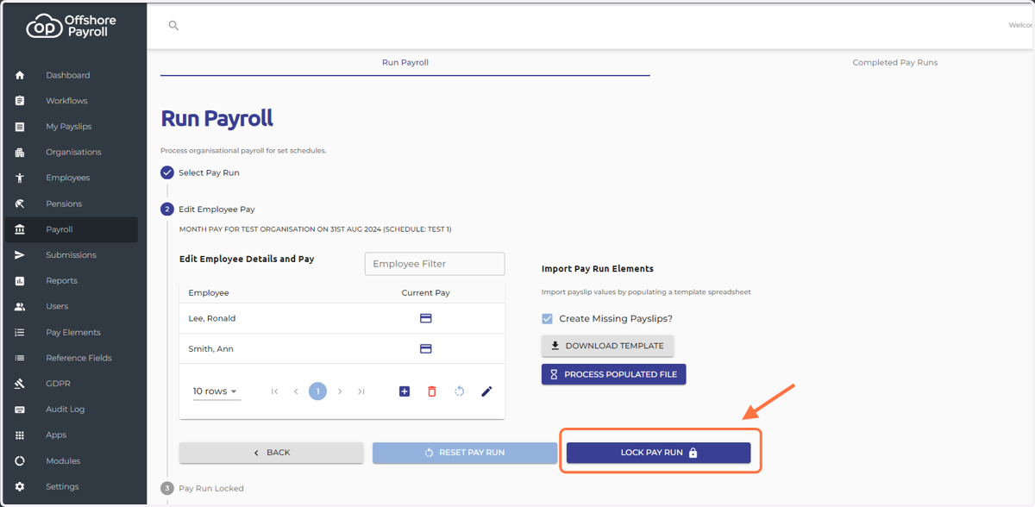Click the My Payslips document icon

(20, 127)
